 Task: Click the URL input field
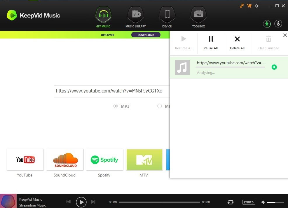click(112, 91)
